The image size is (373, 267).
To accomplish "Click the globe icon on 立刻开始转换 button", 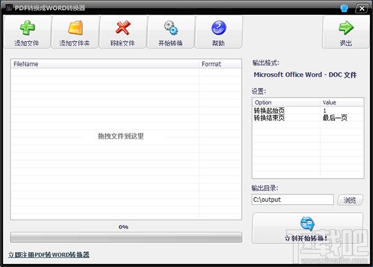I will (308, 224).
